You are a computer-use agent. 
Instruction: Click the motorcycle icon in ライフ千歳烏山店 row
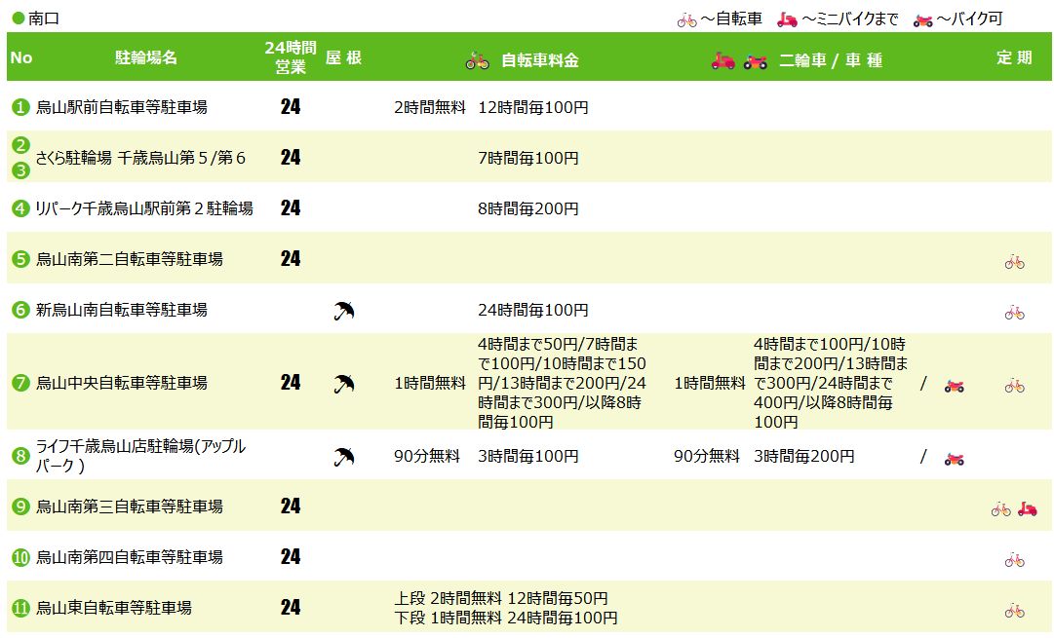tap(954, 458)
